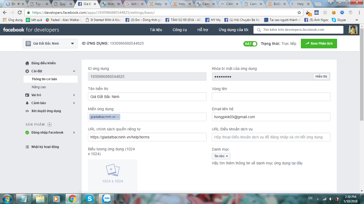Bookmark page using the star icon
This screenshot has width=364, height=204.
click(x=299, y=12)
